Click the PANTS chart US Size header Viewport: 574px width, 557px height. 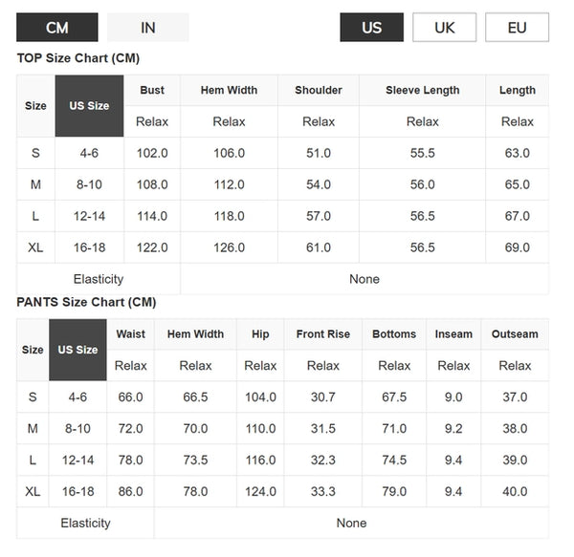coord(78,350)
